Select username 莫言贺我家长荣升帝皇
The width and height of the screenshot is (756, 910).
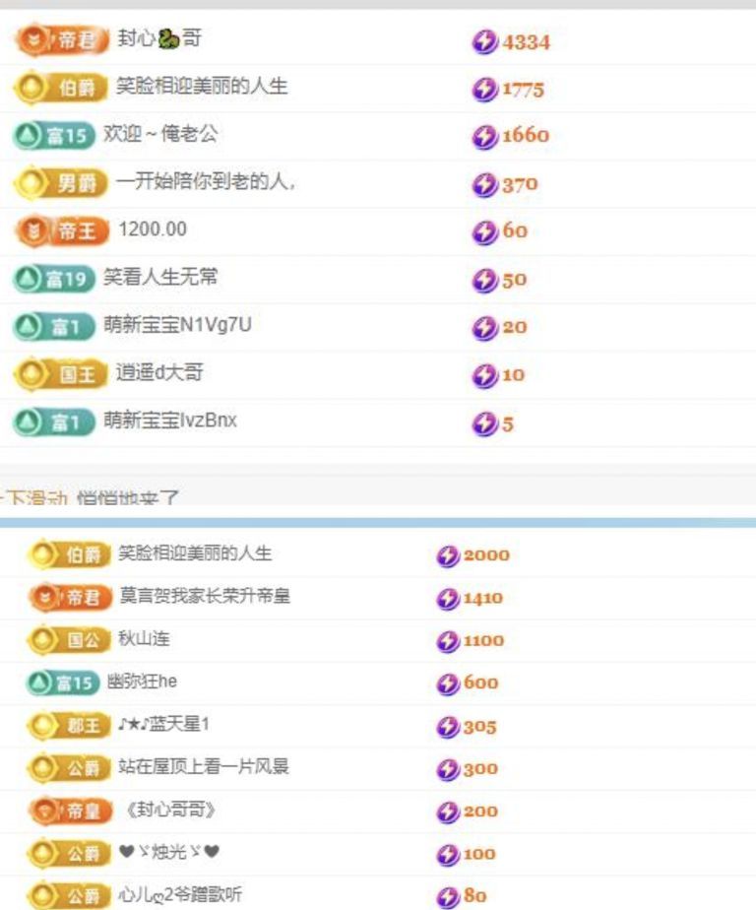pos(205,596)
